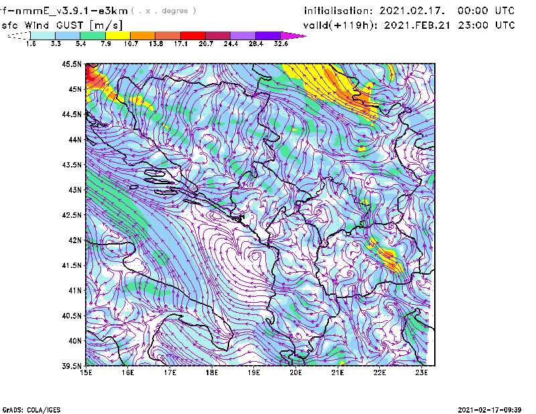Click the orange legend swatch (10.7–13.8)
This screenshot has width=536, height=414.
click(x=143, y=36)
